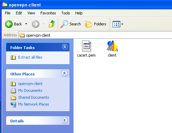
Task: Open the Back history dropdown arrow
Action: click(x=26, y=24)
